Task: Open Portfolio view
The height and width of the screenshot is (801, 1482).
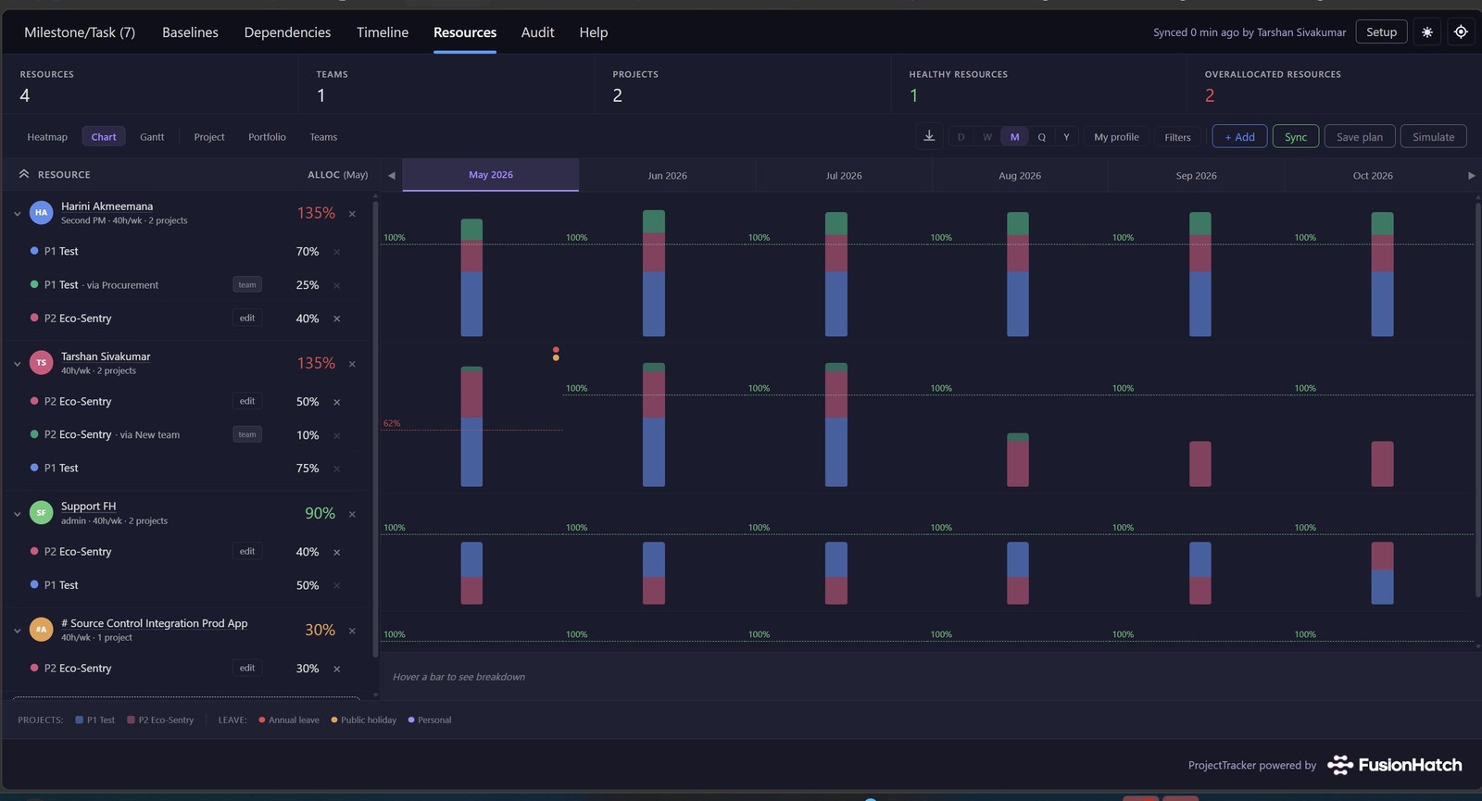Action: (x=267, y=137)
